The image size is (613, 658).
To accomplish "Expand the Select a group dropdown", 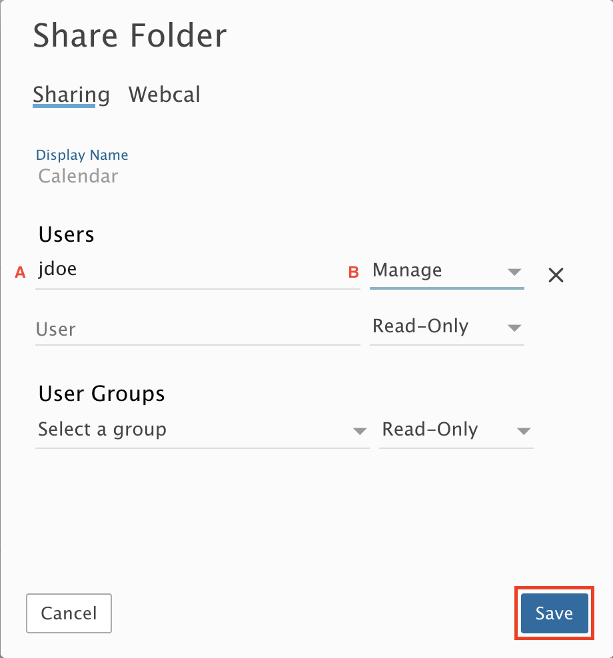I will pyautogui.click(x=193, y=430).
